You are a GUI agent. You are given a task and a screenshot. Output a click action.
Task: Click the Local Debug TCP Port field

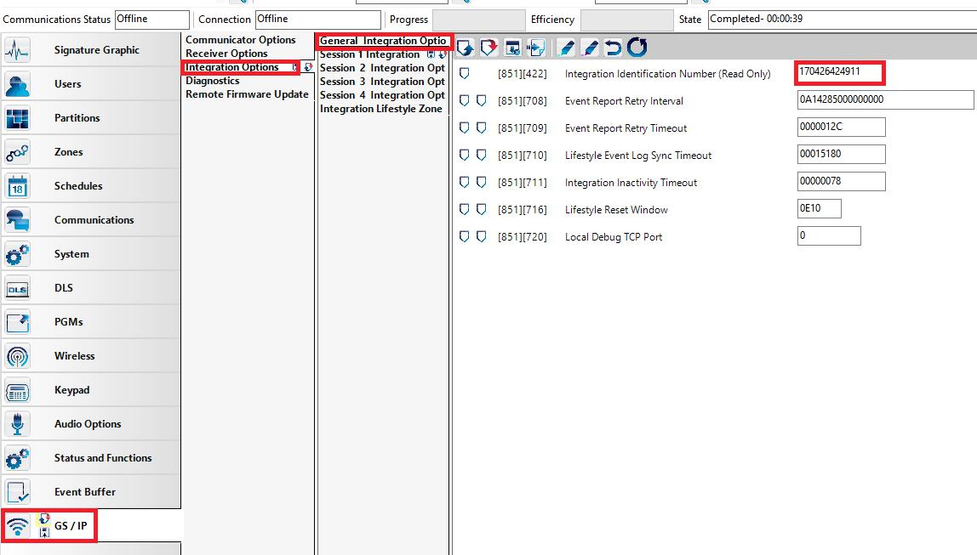click(828, 236)
